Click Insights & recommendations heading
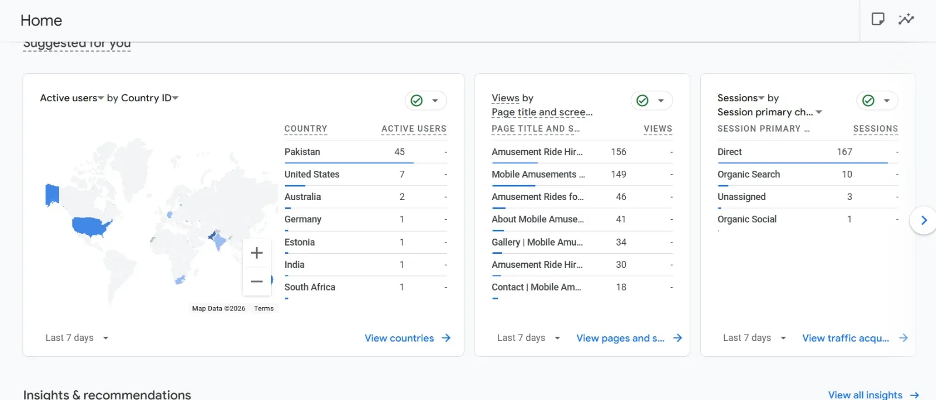The image size is (936, 400). point(107,395)
